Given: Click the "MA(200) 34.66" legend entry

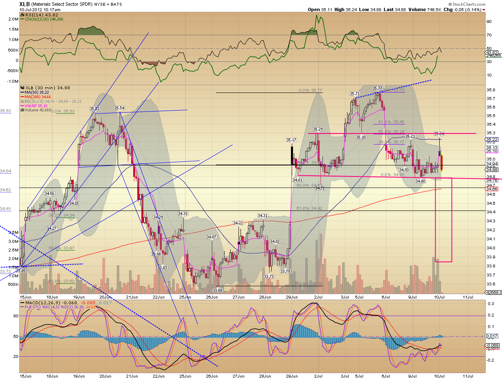Looking at the screenshot, I should pyautogui.click(x=38, y=97).
